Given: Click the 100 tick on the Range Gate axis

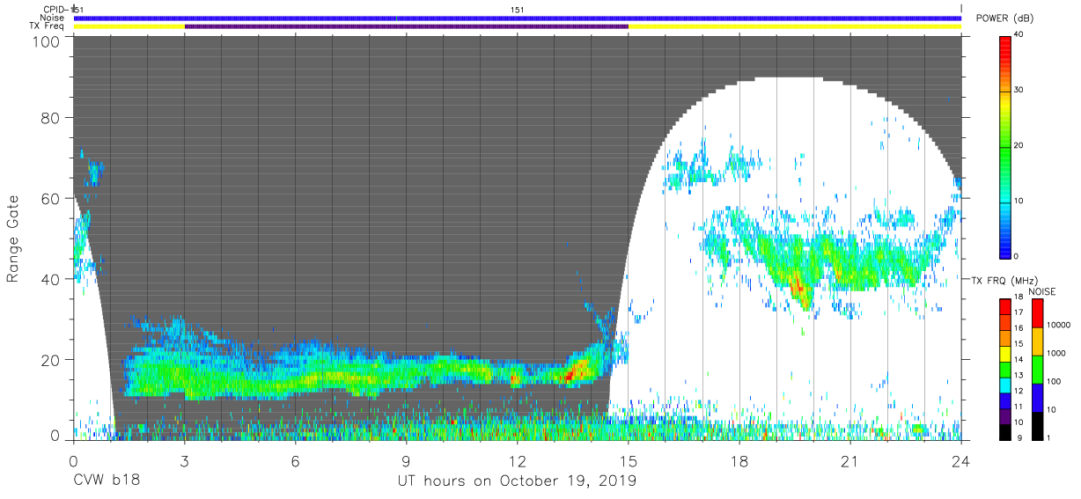Looking at the screenshot, I should click(x=46, y=41).
